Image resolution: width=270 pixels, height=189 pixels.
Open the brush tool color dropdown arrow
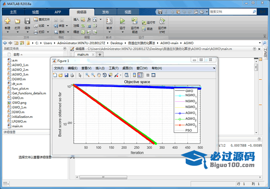(x=120, y=75)
